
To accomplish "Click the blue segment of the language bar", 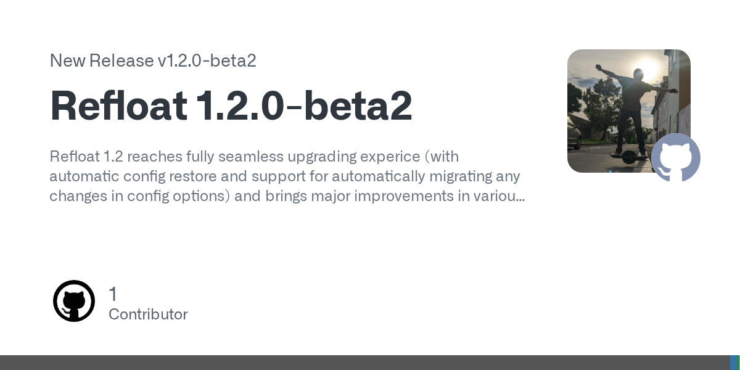I will coord(733,363).
